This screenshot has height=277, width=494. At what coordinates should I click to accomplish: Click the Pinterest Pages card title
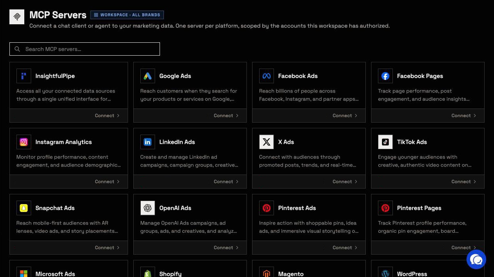[x=419, y=208]
